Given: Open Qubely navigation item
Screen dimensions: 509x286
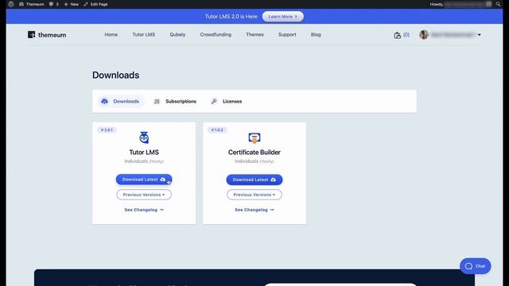Looking at the screenshot, I should point(177,34).
